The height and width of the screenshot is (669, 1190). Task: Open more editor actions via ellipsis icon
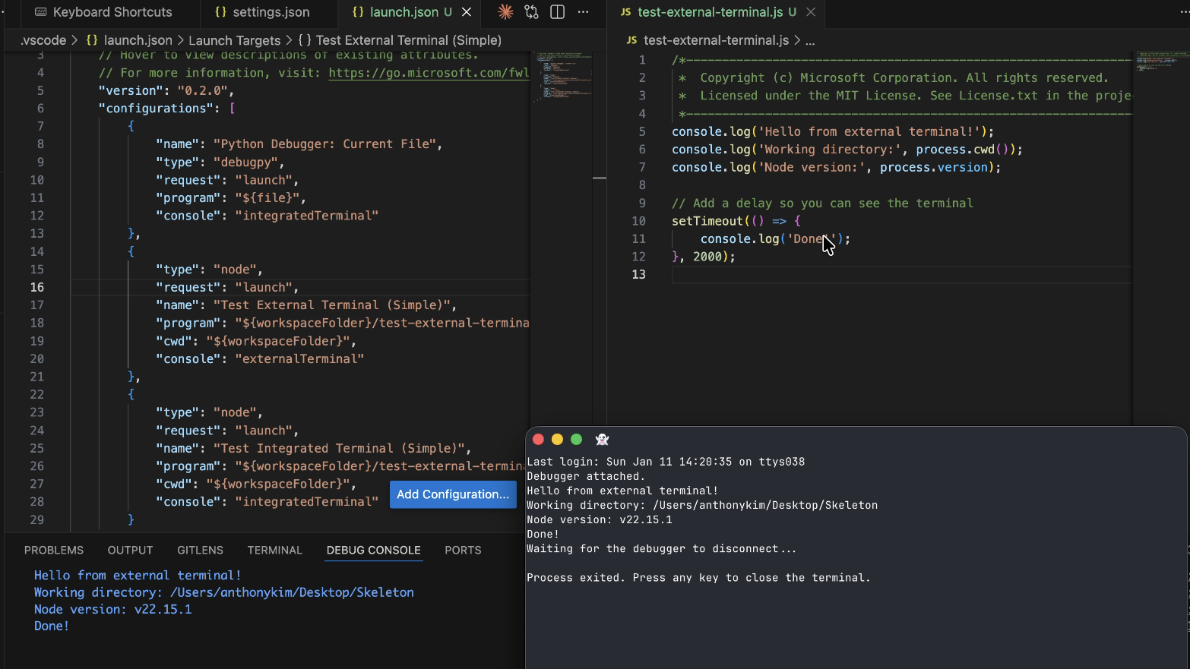[582, 13]
